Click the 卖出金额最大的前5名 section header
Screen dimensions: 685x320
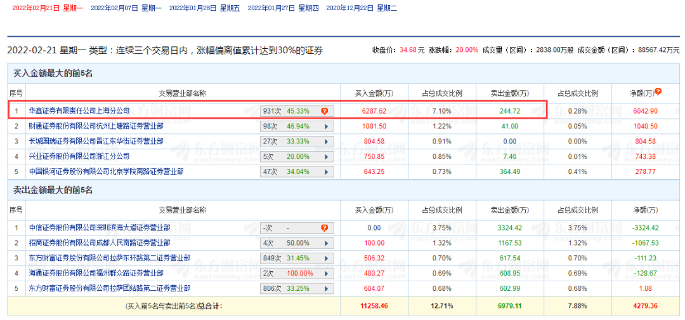[x=53, y=190]
